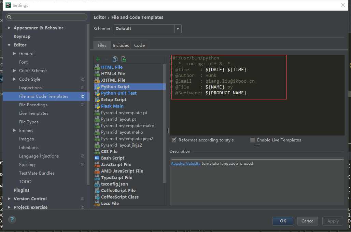Click the OK button
Screen dimensions: 351x232
[283, 221]
